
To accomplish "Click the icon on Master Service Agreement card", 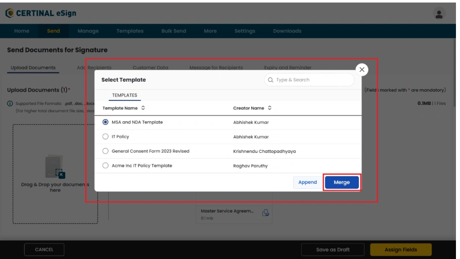I will pyautogui.click(x=265, y=213).
